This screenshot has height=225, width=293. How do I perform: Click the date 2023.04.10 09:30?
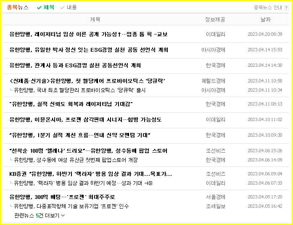coord(265,135)
